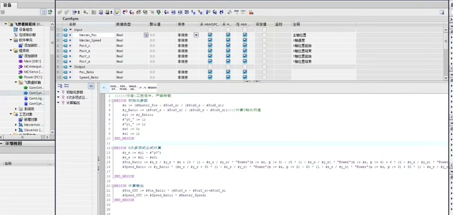Expand MasterAxis technology object
This screenshot has width=453, height=215.
[x=16, y=124]
